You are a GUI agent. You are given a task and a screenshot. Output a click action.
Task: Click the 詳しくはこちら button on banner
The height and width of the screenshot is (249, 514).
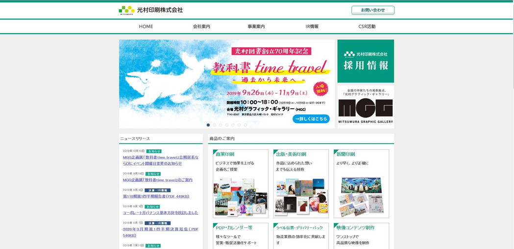[x=311, y=119]
